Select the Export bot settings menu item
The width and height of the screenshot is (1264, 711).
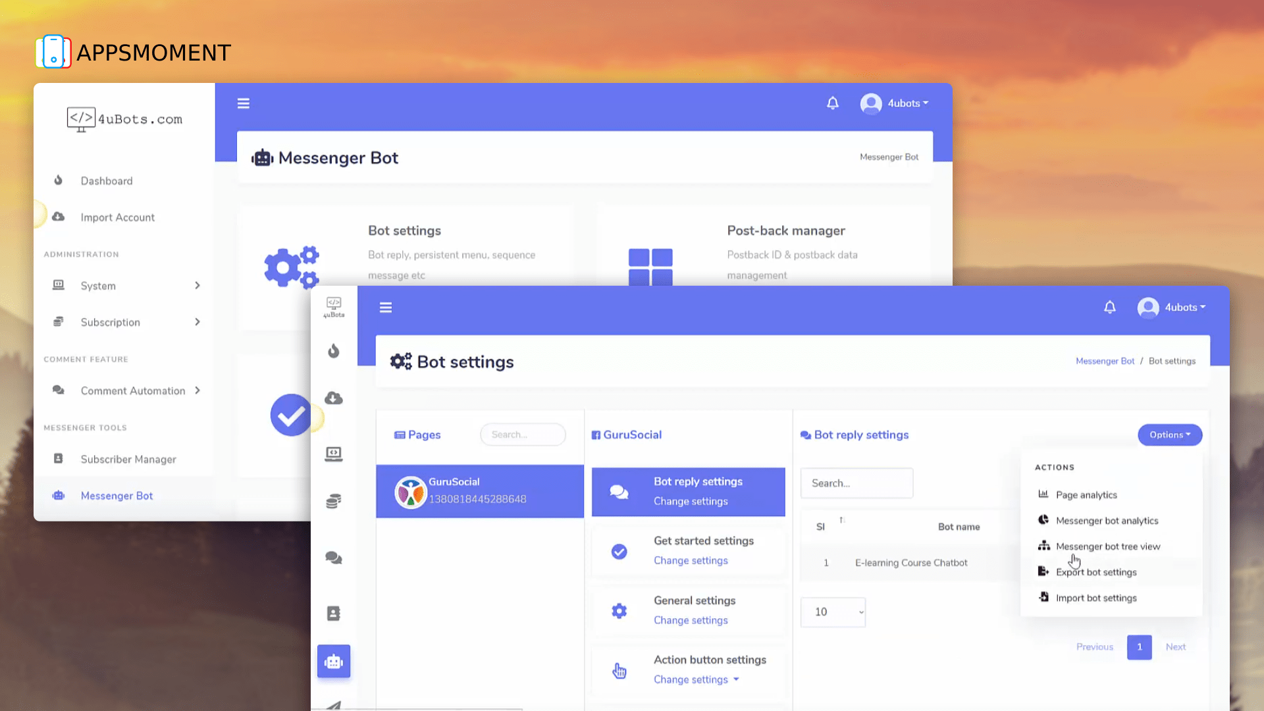[x=1095, y=571]
